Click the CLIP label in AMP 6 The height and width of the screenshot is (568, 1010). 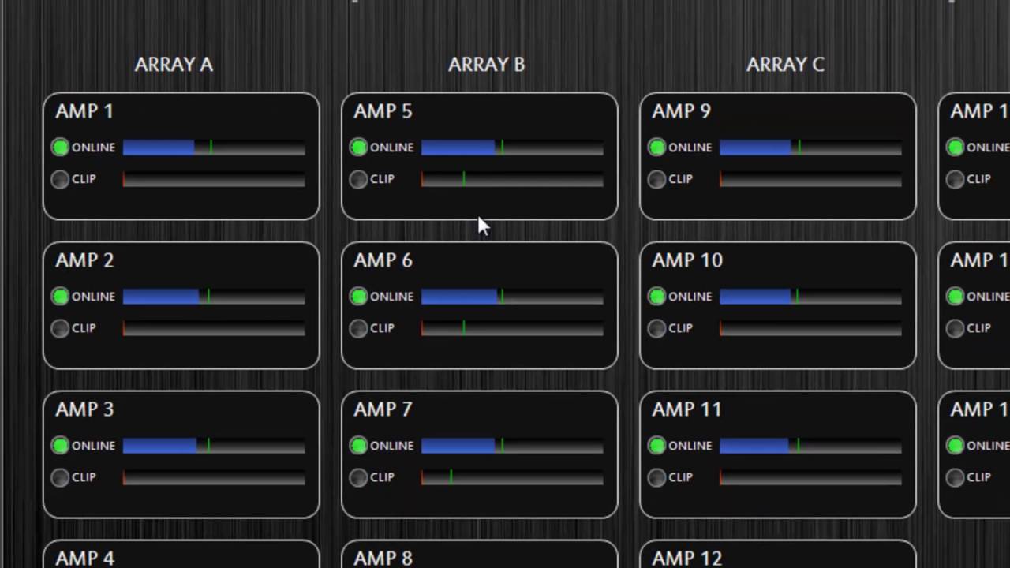(382, 328)
